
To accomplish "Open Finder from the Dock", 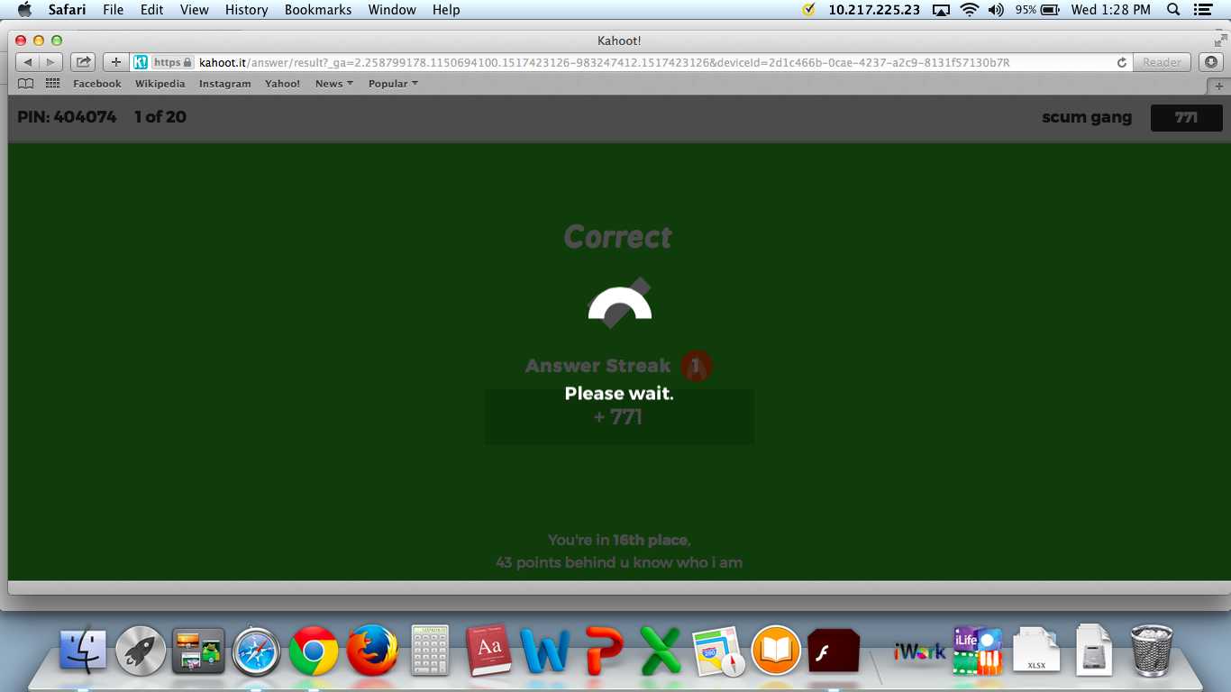I will 83,651.
